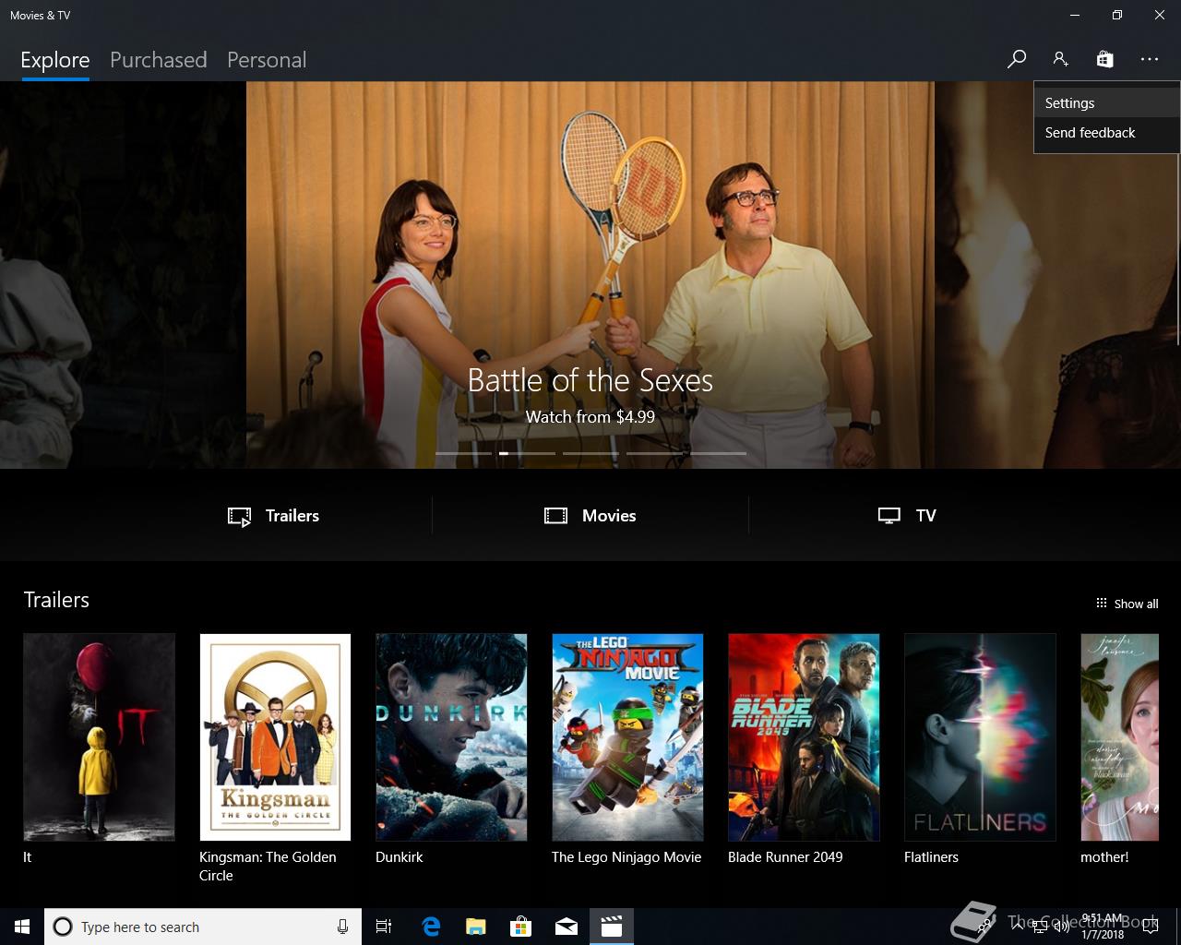Image resolution: width=1181 pixels, height=945 pixels.
Task: Click the Dunkirk title text
Action: pyautogui.click(x=400, y=857)
